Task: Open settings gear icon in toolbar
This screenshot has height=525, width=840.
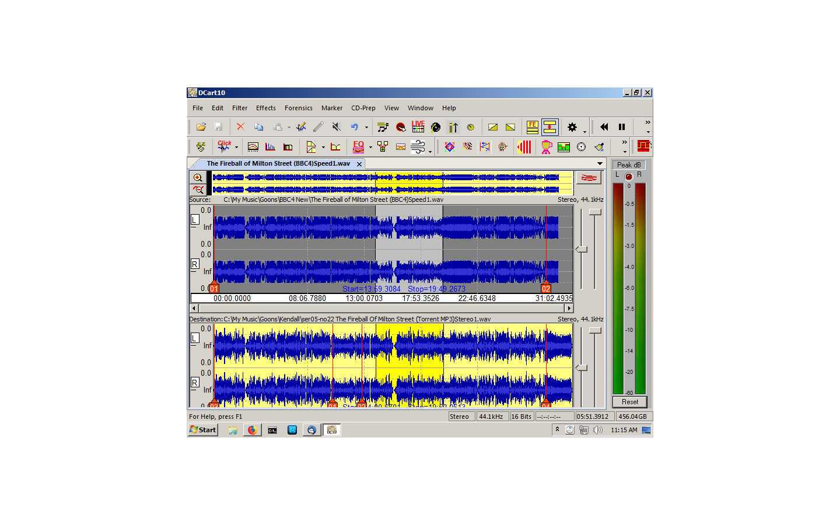Action: [572, 127]
